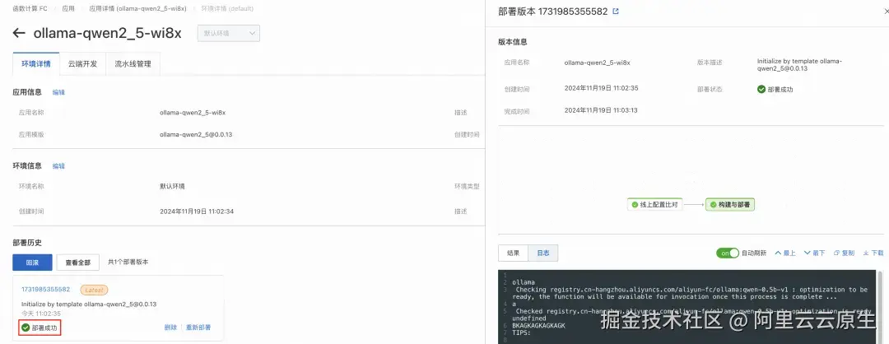Click log line 2 'ollama'
This screenshot has width=889, height=344.
click(x=524, y=282)
